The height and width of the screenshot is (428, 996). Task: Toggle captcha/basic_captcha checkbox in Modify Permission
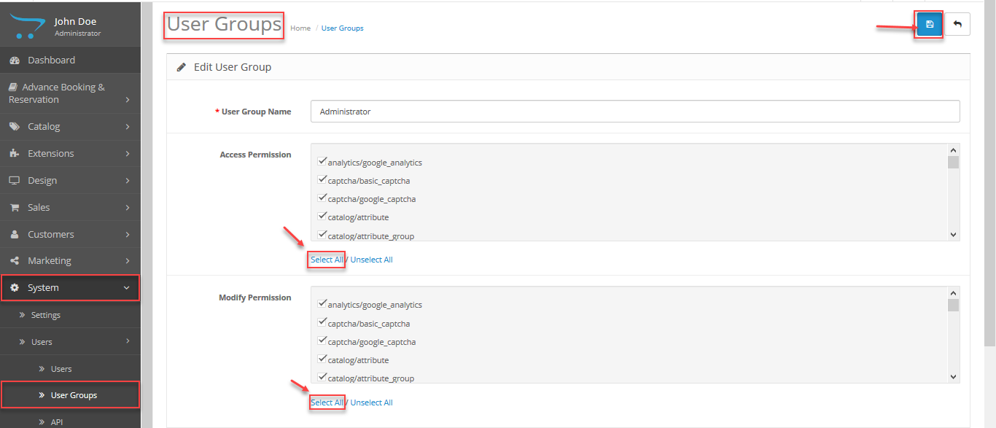(x=322, y=323)
